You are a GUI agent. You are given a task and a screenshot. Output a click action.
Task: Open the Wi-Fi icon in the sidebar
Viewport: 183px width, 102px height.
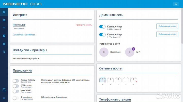click(4, 28)
